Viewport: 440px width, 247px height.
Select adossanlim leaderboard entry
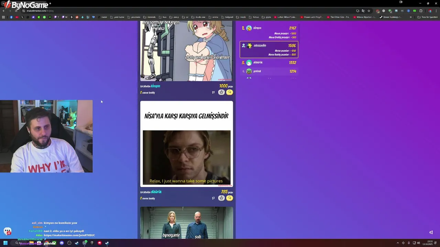pos(269,49)
